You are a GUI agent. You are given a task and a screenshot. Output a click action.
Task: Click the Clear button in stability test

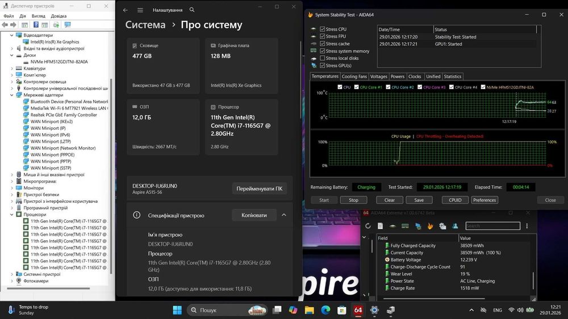(x=390, y=200)
